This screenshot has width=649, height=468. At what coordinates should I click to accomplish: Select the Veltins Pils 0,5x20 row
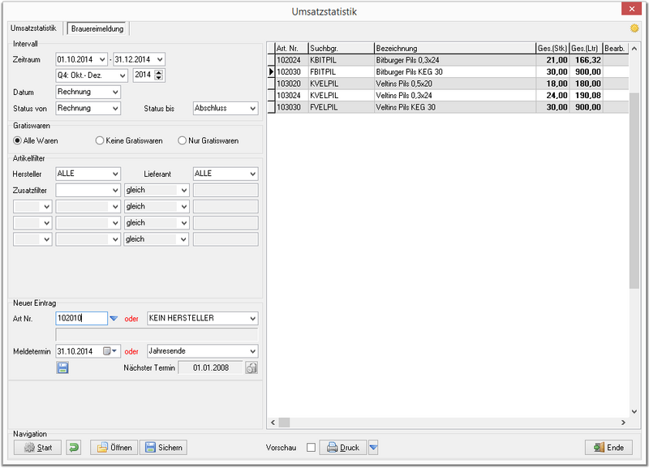click(x=449, y=84)
